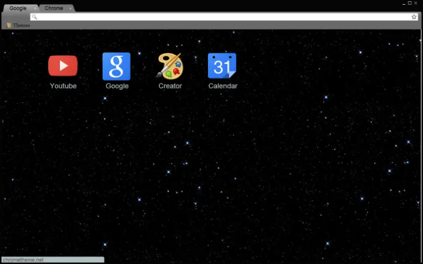Click the bookmark star in the address bar

pos(414,17)
